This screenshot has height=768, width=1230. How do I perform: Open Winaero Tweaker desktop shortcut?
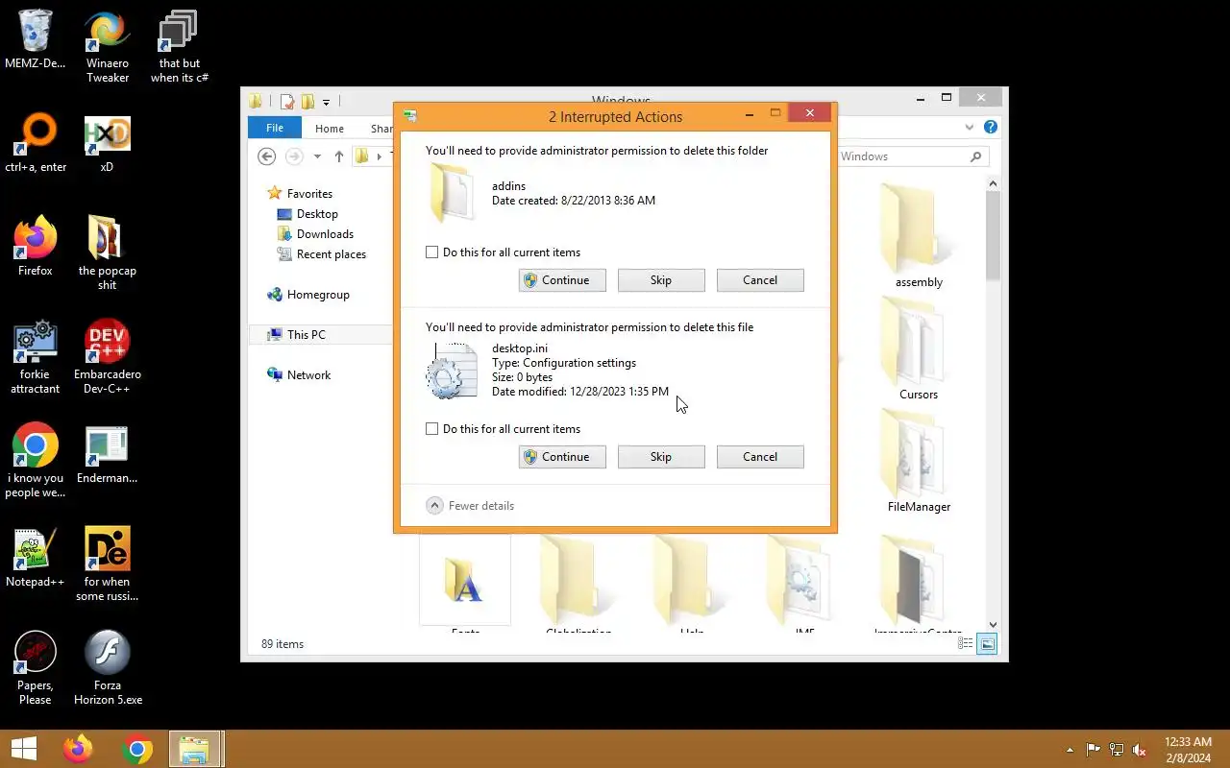click(107, 46)
